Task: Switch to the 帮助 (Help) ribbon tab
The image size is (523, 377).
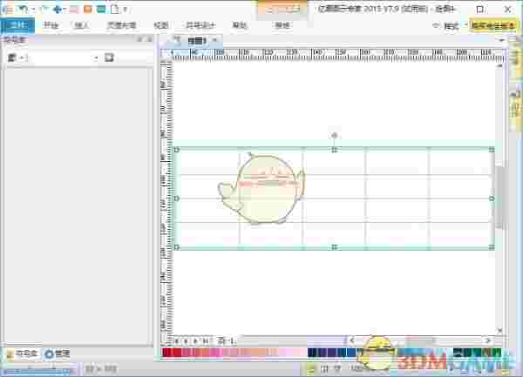Action: coord(239,25)
